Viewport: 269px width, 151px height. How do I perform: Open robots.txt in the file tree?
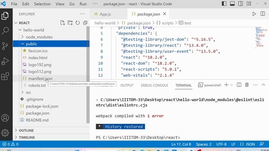point(37,85)
